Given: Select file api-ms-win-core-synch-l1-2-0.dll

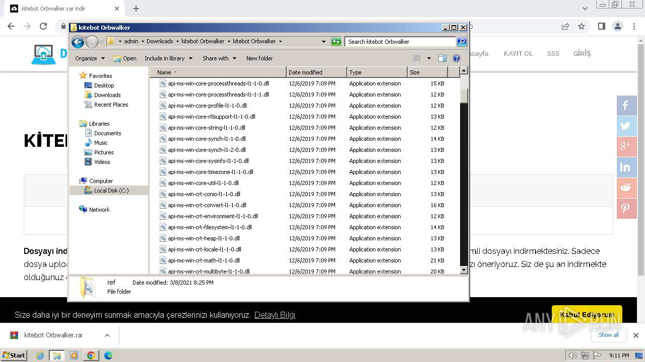Looking at the screenshot, I should [x=207, y=150].
